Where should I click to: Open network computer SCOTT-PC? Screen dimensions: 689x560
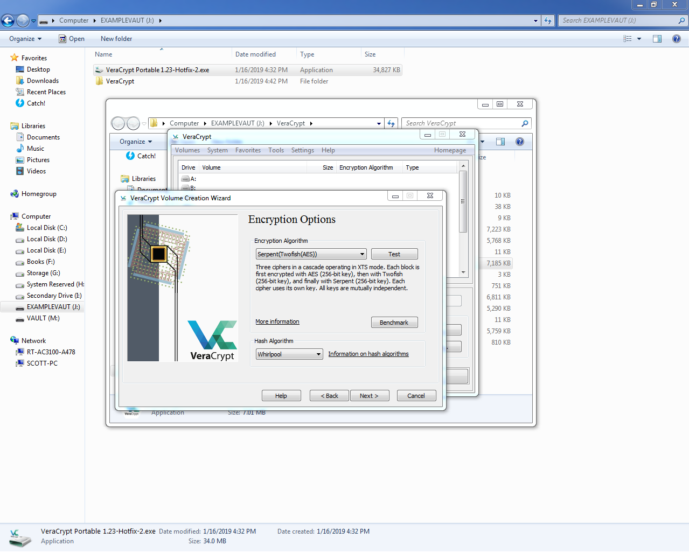37,363
